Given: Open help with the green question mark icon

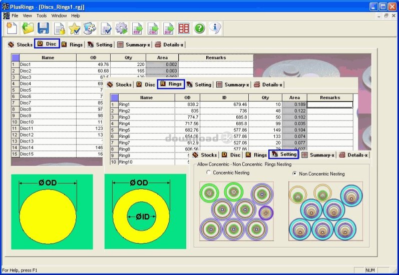Looking at the screenshot, I should pyautogui.click(x=199, y=28).
